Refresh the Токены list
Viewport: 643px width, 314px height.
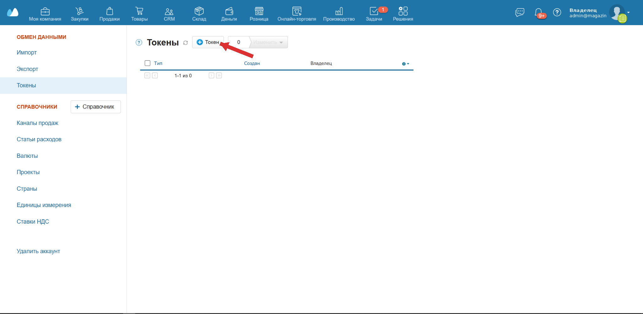pos(186,43)
